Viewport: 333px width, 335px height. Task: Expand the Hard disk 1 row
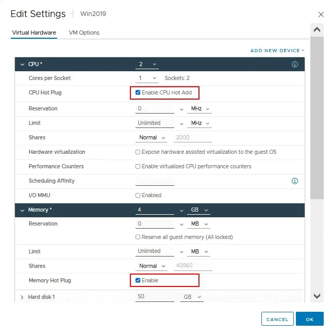click(x=22, y=297)
